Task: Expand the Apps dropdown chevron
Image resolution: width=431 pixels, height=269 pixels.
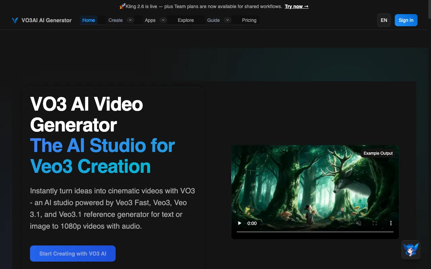Action: point(163,20)
